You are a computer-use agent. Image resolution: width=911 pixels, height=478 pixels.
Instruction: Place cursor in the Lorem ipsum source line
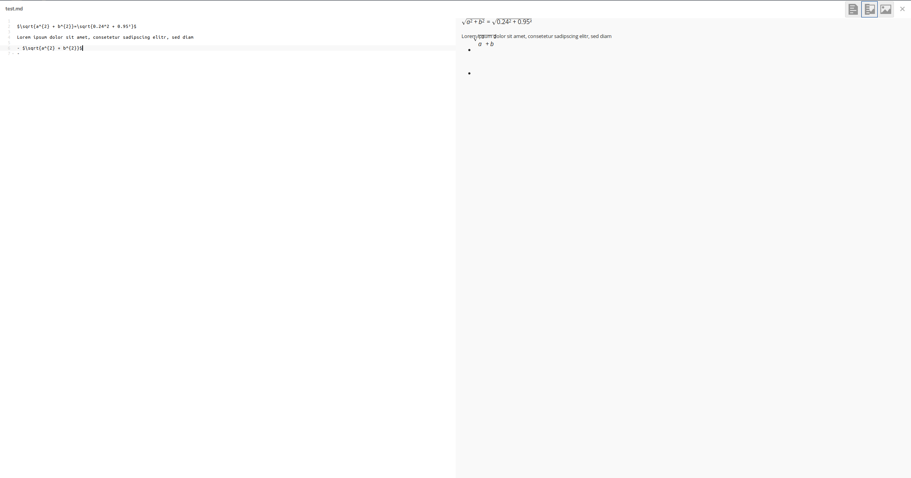click(x=105, y=37)
